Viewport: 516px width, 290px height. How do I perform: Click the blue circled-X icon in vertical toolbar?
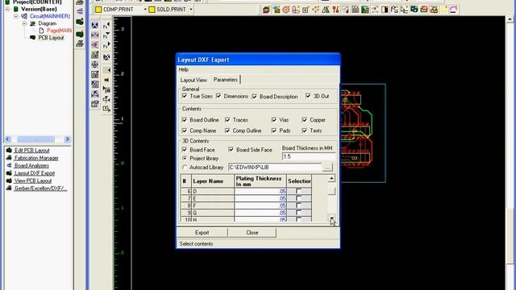tap(106, 57)
